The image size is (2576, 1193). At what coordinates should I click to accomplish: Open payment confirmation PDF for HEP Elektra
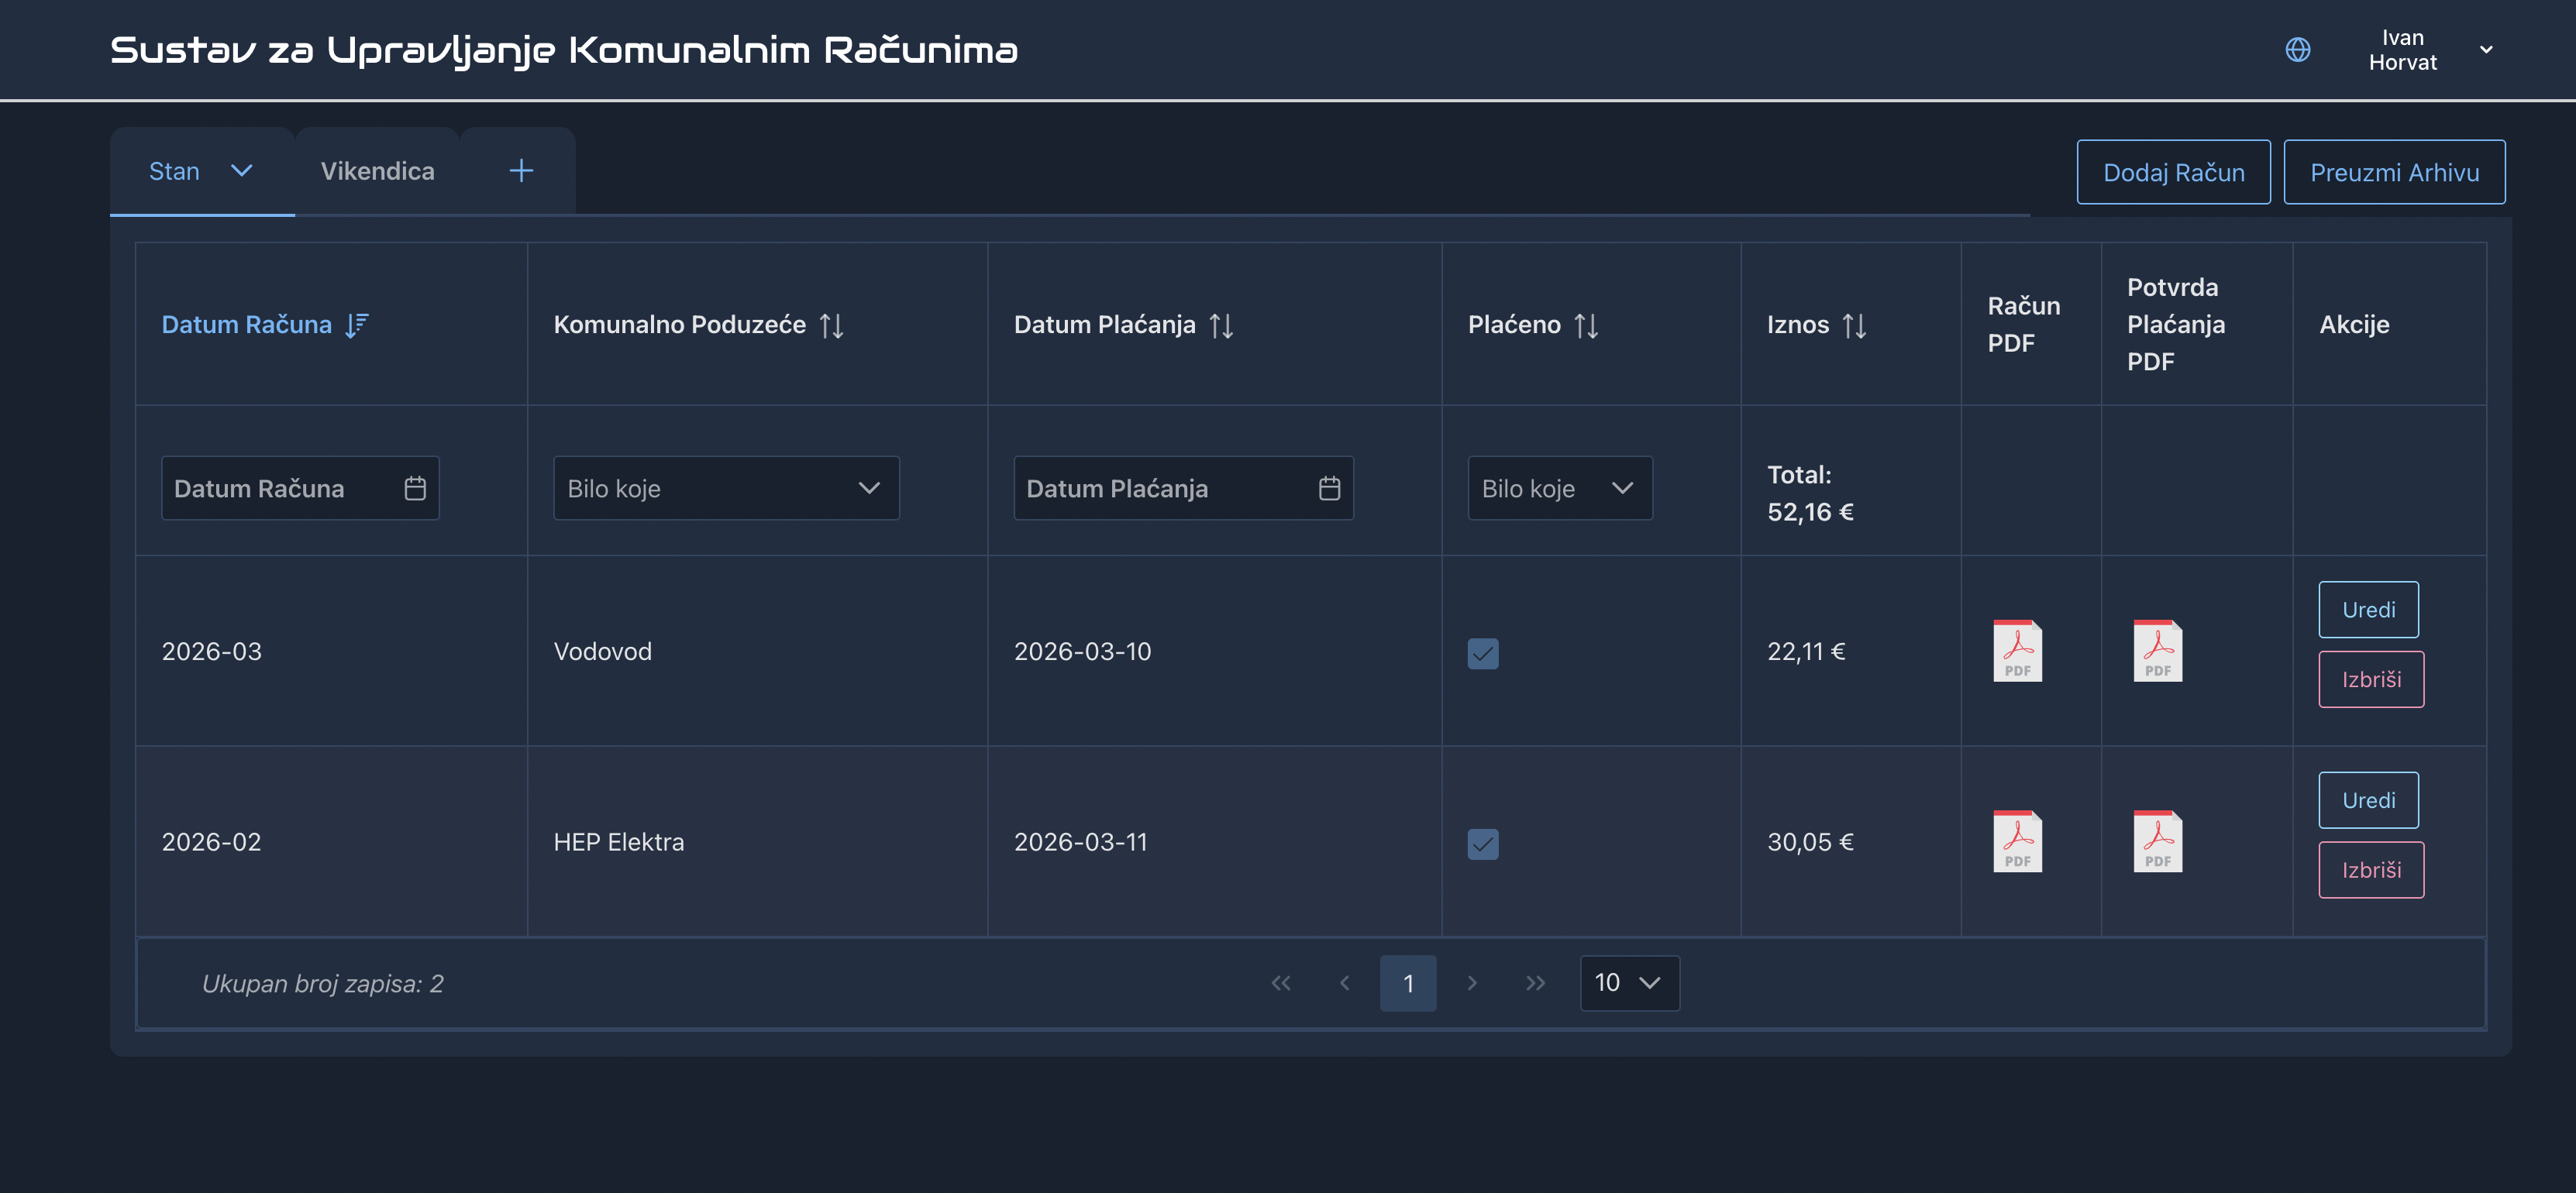pyautogui.click(x=2157, y=841)
